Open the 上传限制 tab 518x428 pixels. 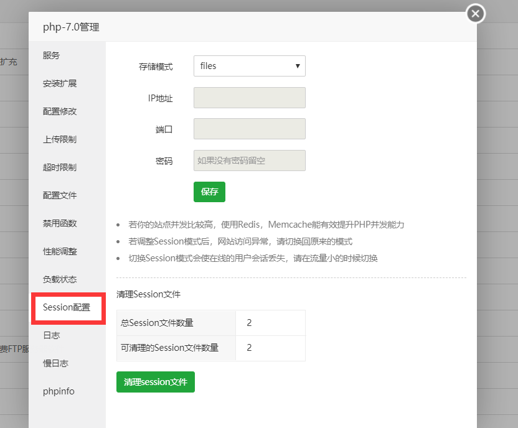60,139
